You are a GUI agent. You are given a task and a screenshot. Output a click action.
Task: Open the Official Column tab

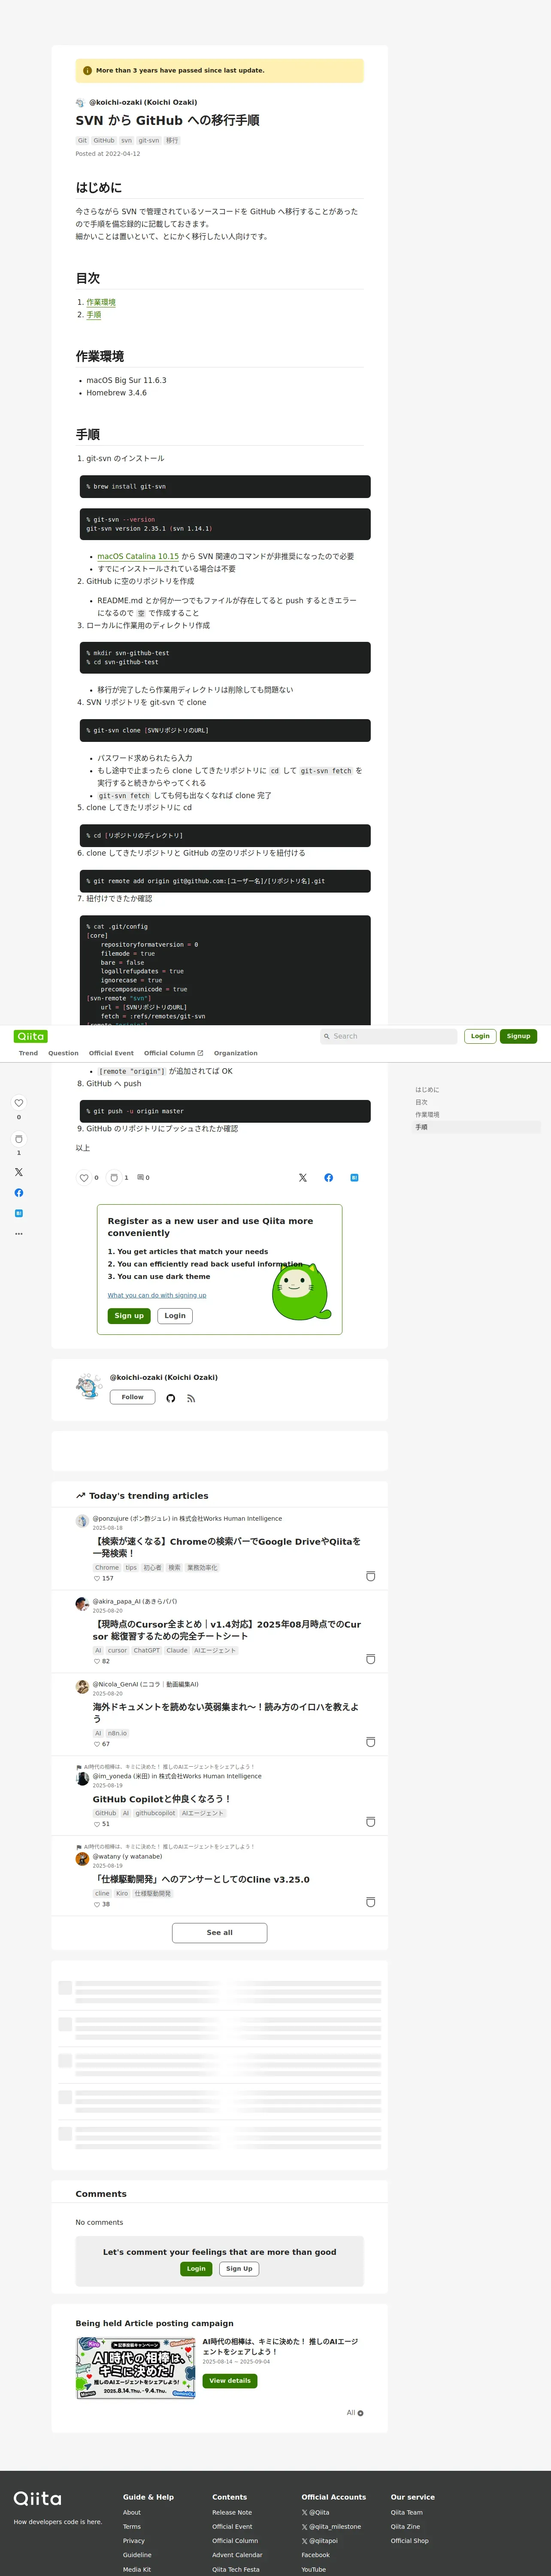tap(174, 1053)
